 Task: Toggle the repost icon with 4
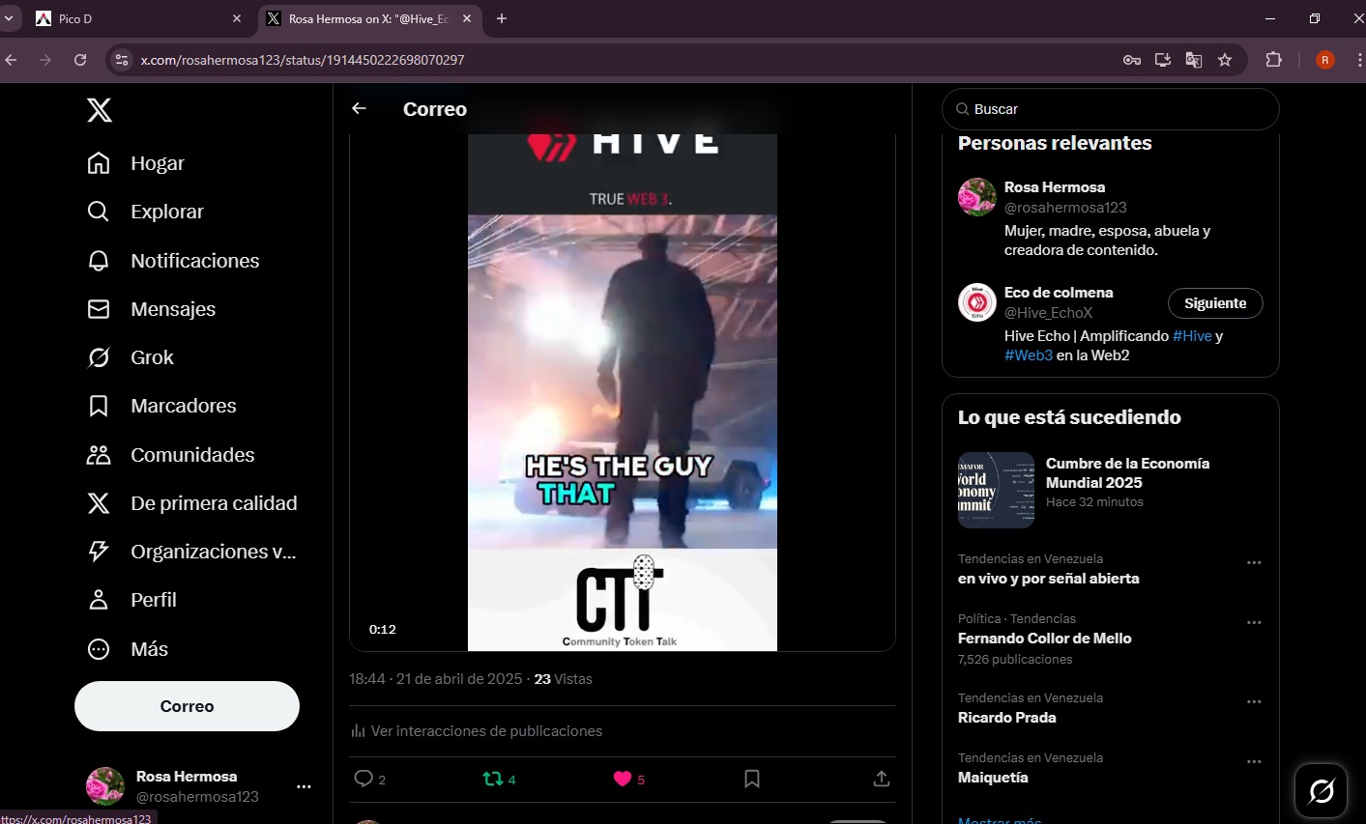point(499,779)
